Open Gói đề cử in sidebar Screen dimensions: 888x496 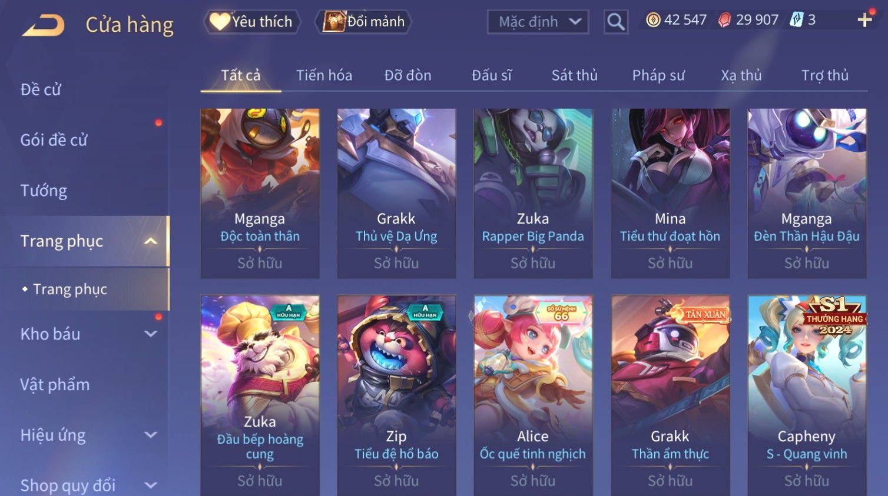[54, 140]
